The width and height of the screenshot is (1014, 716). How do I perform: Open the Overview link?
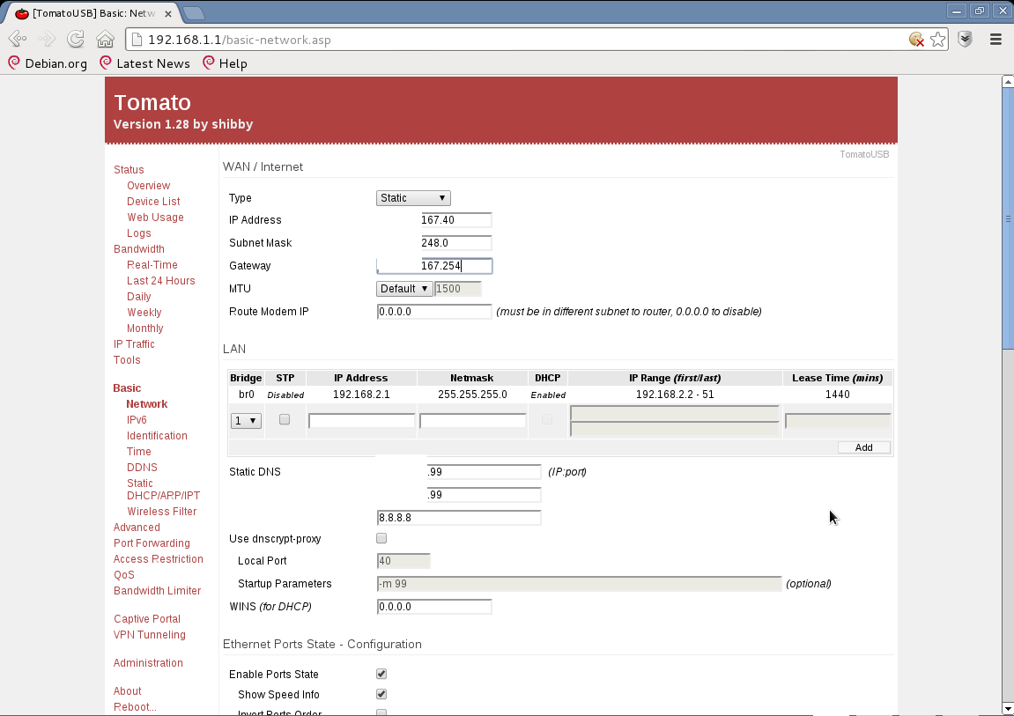(149, 186)
